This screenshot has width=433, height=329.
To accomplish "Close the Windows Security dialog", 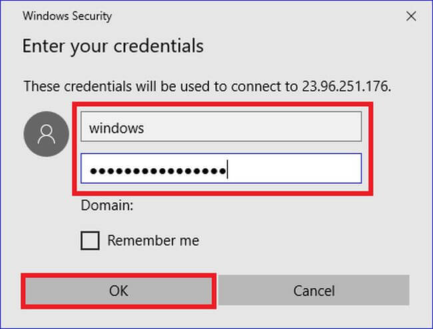I will pyautogui.click(x=412, y=16).
